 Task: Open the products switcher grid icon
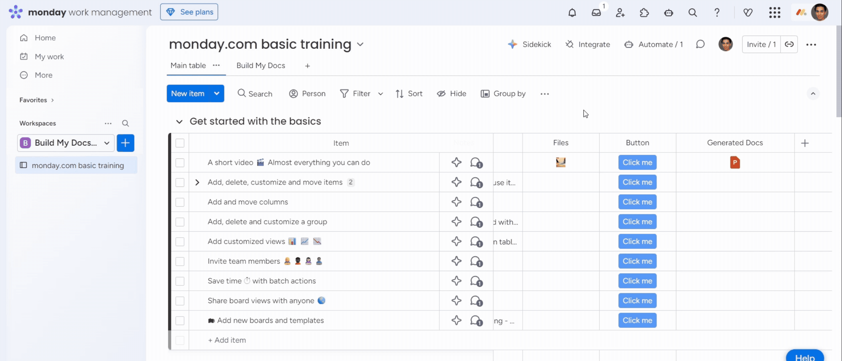tap(774, 13)
